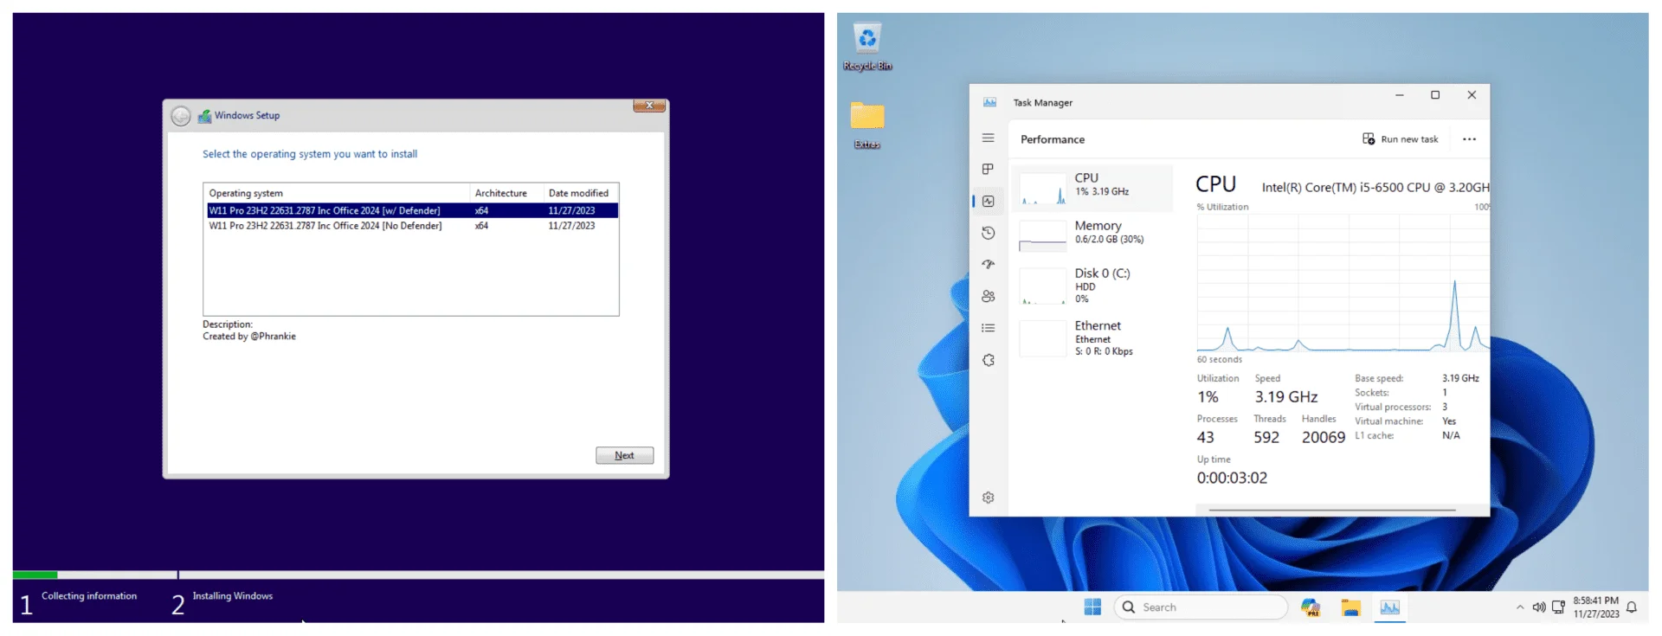
Task: Open the Details page list icon
Action: click(989, 328)
